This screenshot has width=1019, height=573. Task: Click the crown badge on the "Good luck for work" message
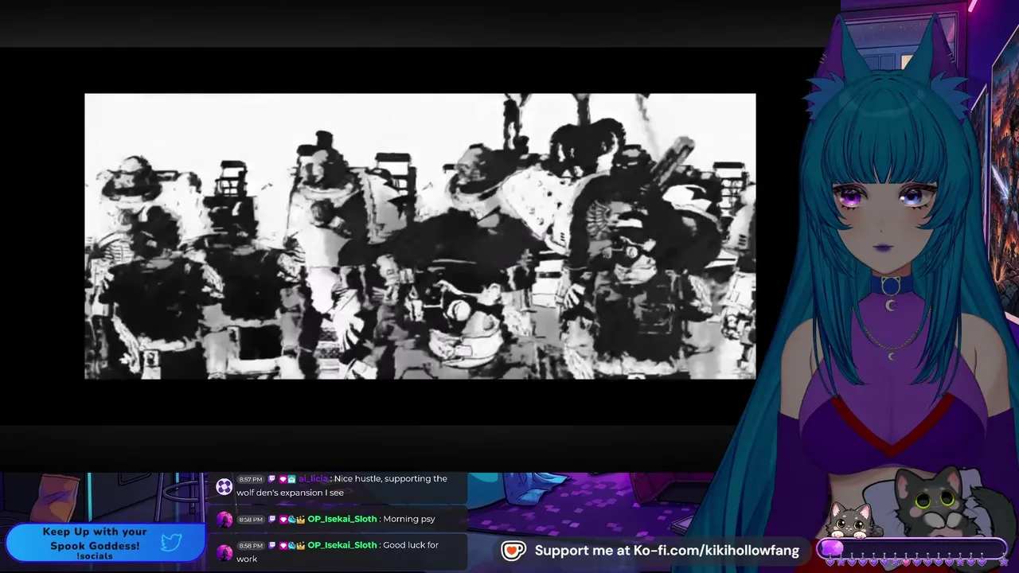[x=301, y=546]
